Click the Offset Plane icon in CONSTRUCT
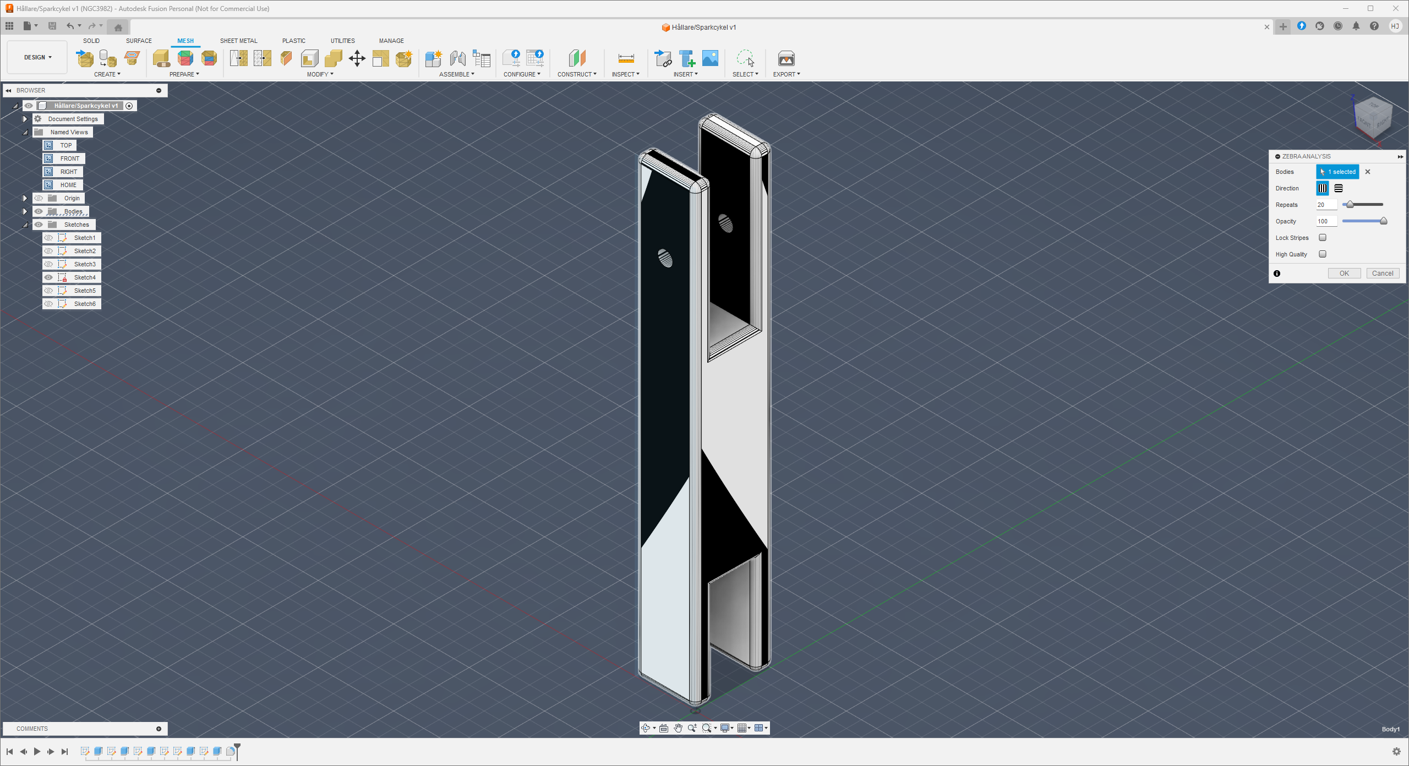 (x=577, y=58)
